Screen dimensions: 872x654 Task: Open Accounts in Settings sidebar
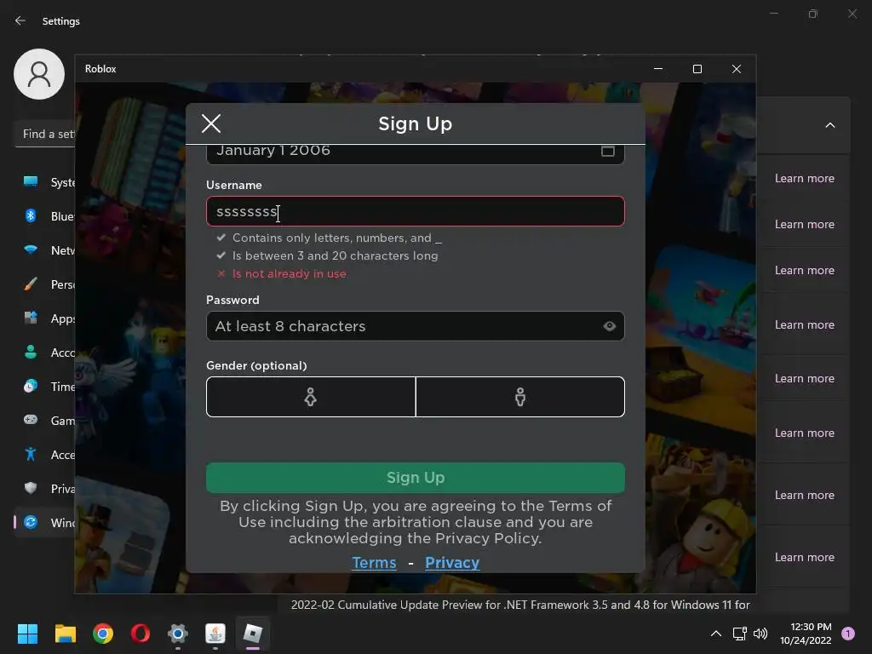[x=49, y=352]
